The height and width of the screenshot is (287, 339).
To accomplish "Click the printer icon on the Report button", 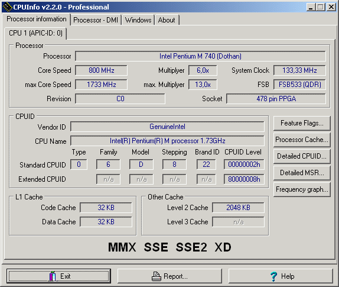I will (157, 276).
